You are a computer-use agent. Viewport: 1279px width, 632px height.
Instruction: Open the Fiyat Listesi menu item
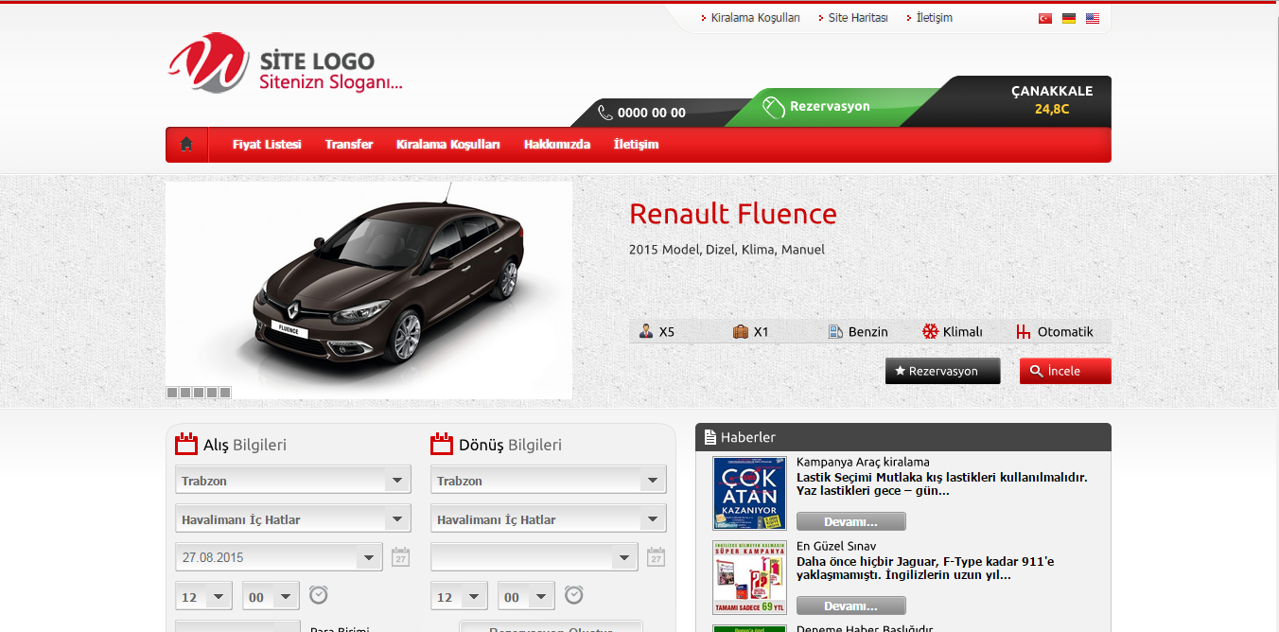(267, 145)
